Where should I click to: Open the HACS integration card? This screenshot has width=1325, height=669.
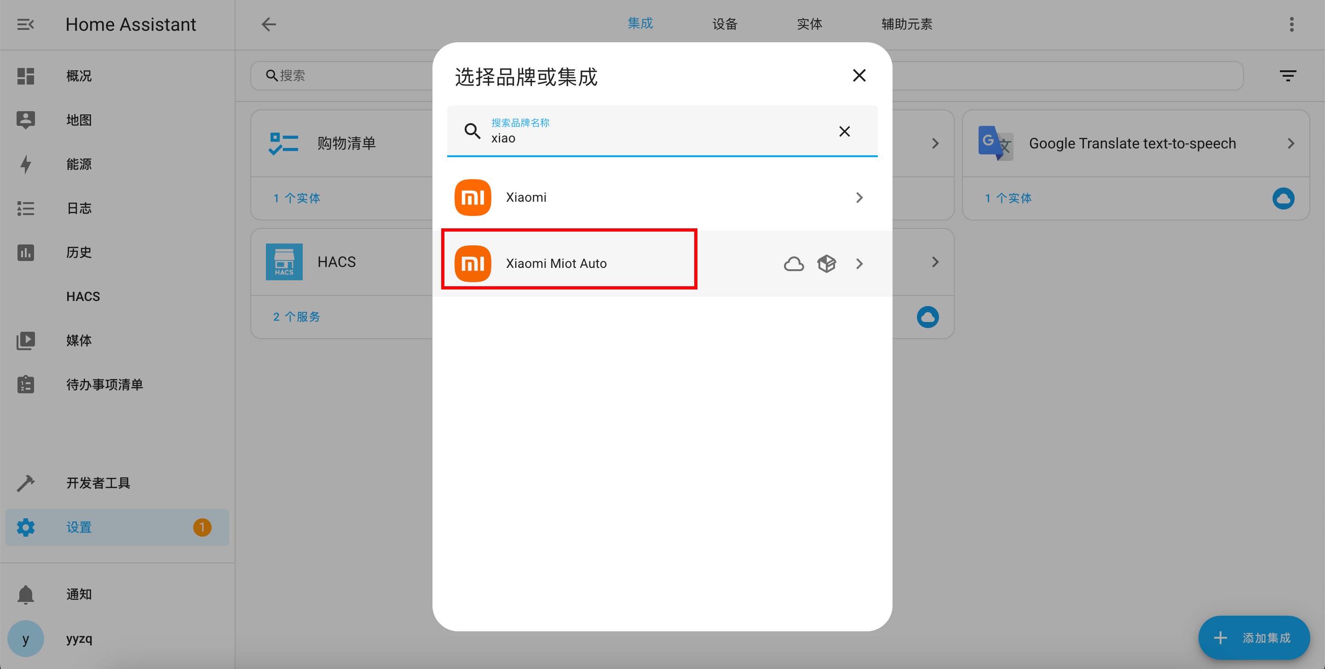click(342, 262)
